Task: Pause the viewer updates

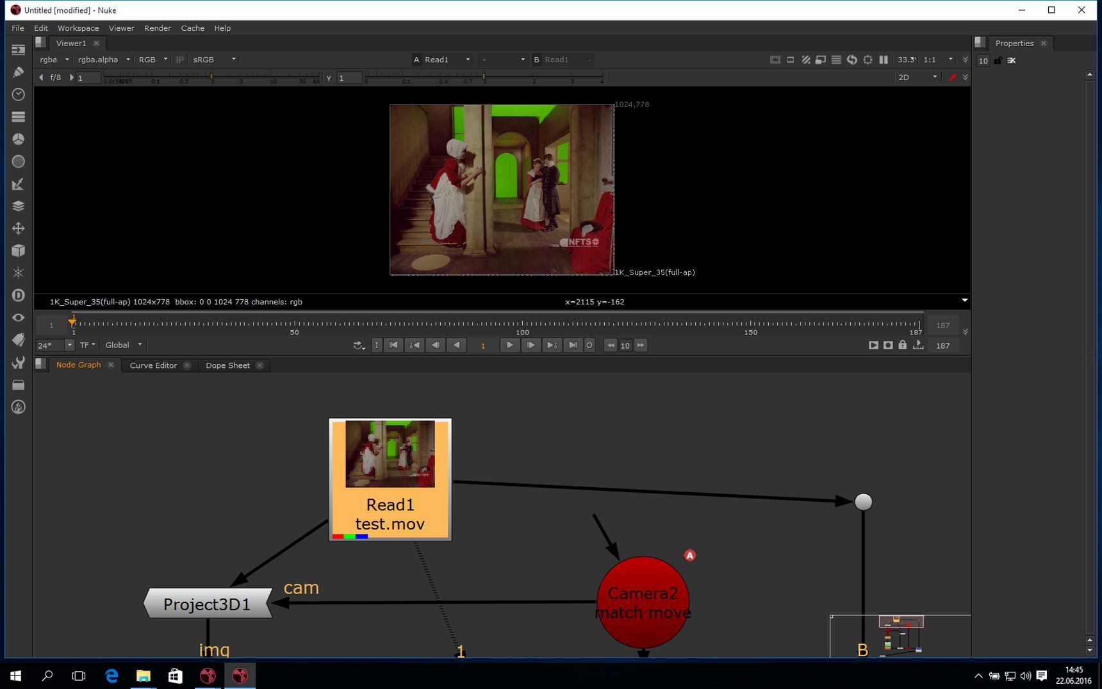Action: click(x=884, y=60)
